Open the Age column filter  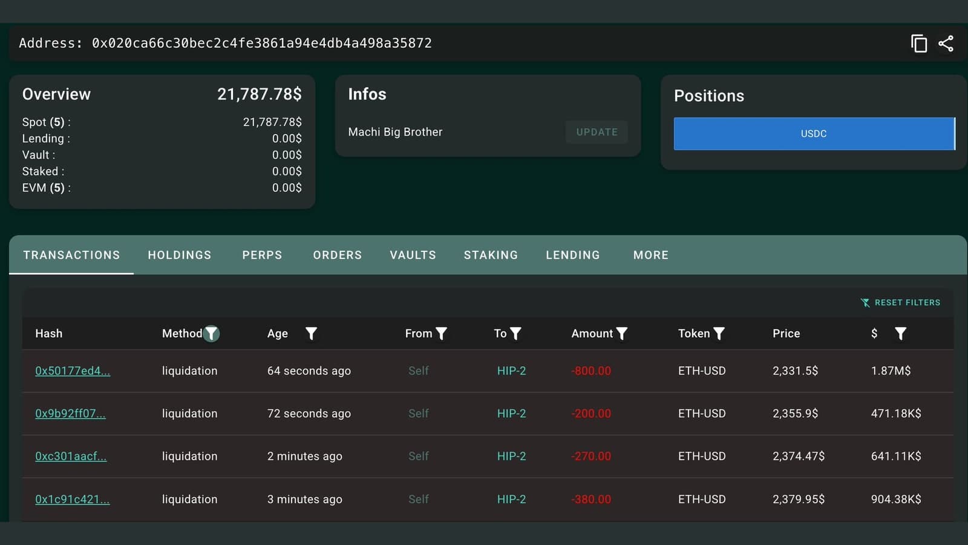[311, 334]
